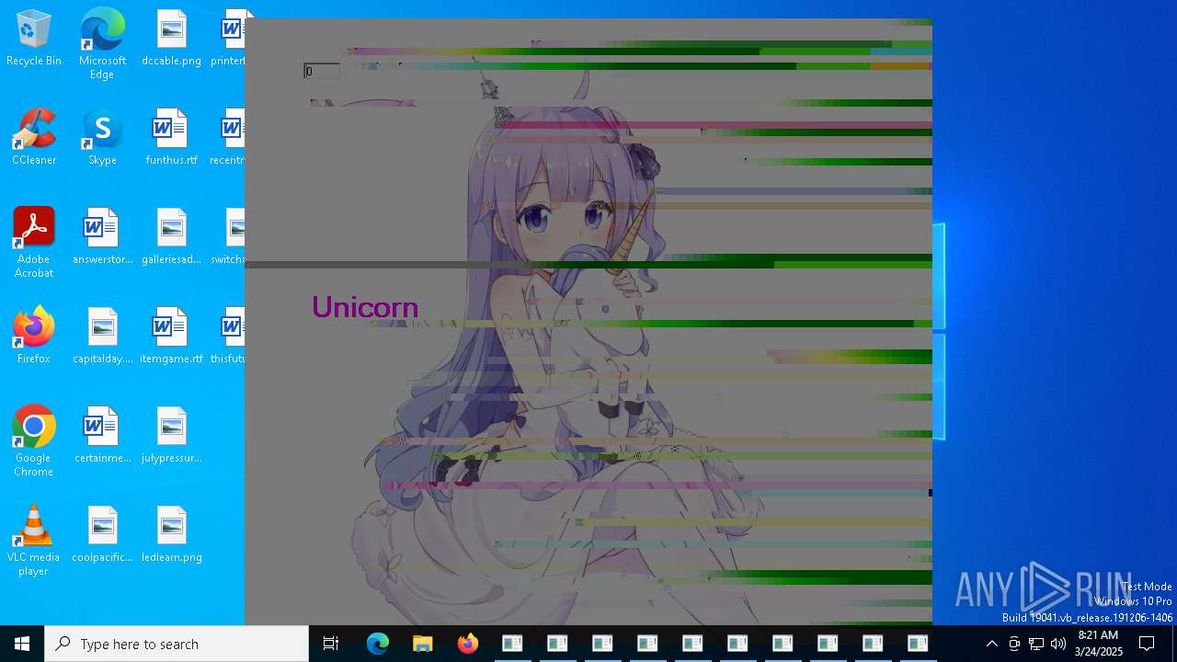Open the Action Center notifications icon
This screenshot has height=662, width=1177.
(x=1147, y=644)
